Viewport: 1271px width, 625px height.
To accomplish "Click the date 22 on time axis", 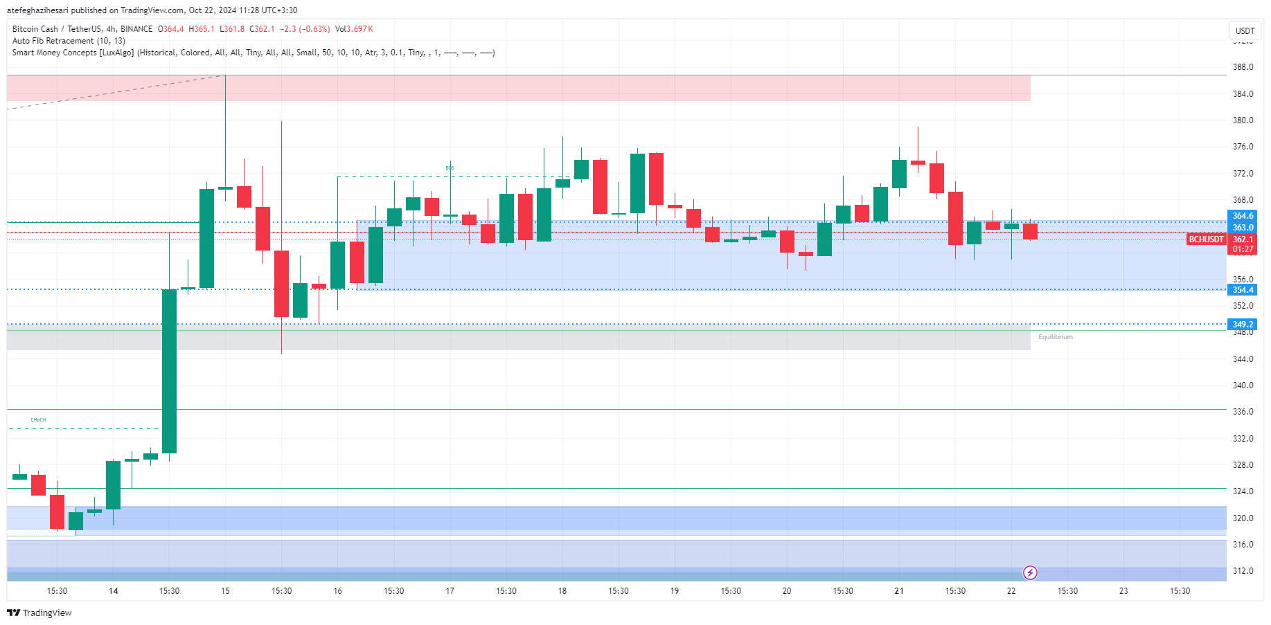I will (x=1011, y=591).
